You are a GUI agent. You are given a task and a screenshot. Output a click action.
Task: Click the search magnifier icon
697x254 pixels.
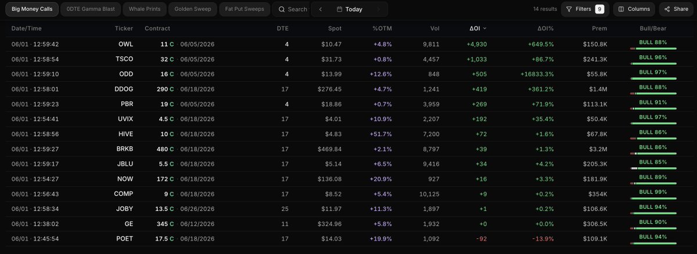pos(282,9)
